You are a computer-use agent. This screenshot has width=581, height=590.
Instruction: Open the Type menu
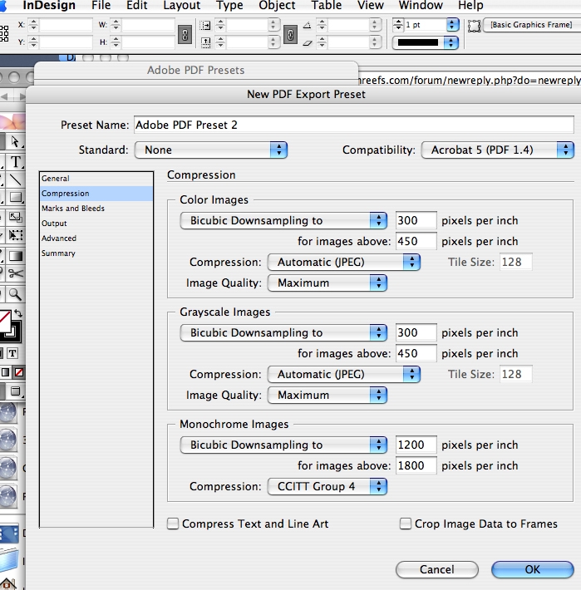click(229, 5)
